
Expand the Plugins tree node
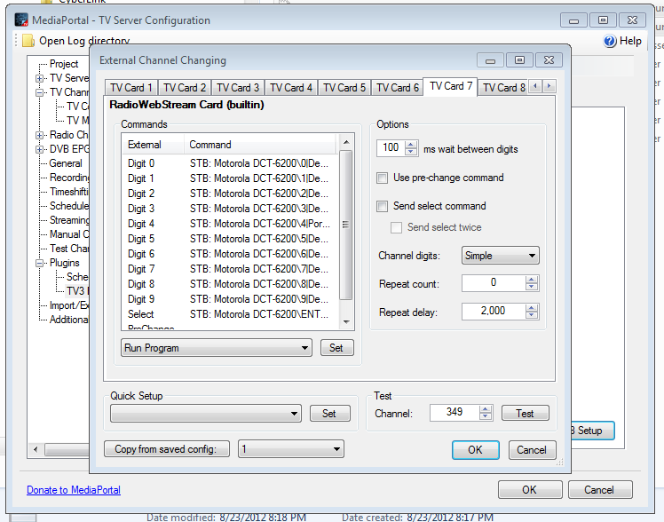40,263
